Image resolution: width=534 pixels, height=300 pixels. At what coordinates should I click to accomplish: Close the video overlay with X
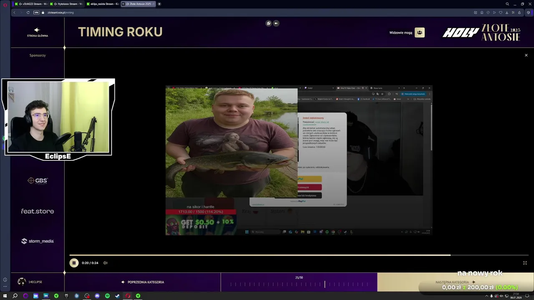tap(526, 55)
